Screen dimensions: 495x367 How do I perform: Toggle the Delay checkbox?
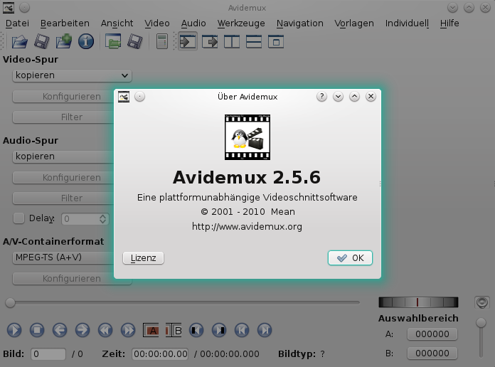coord(18,218)
